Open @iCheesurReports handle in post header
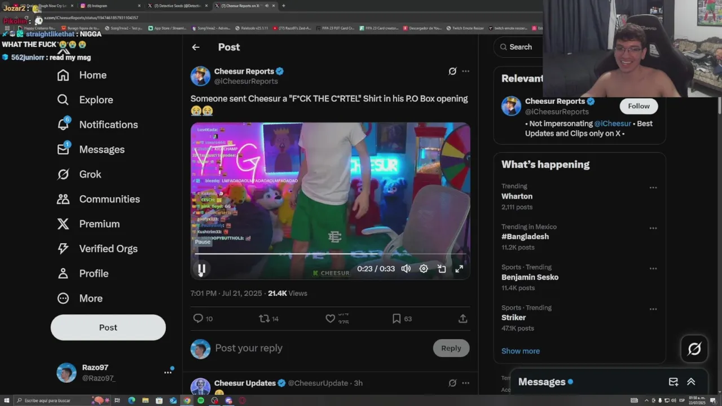Viewport: 722px width, 406px height. pyautogui.click(x=246, y=81)
